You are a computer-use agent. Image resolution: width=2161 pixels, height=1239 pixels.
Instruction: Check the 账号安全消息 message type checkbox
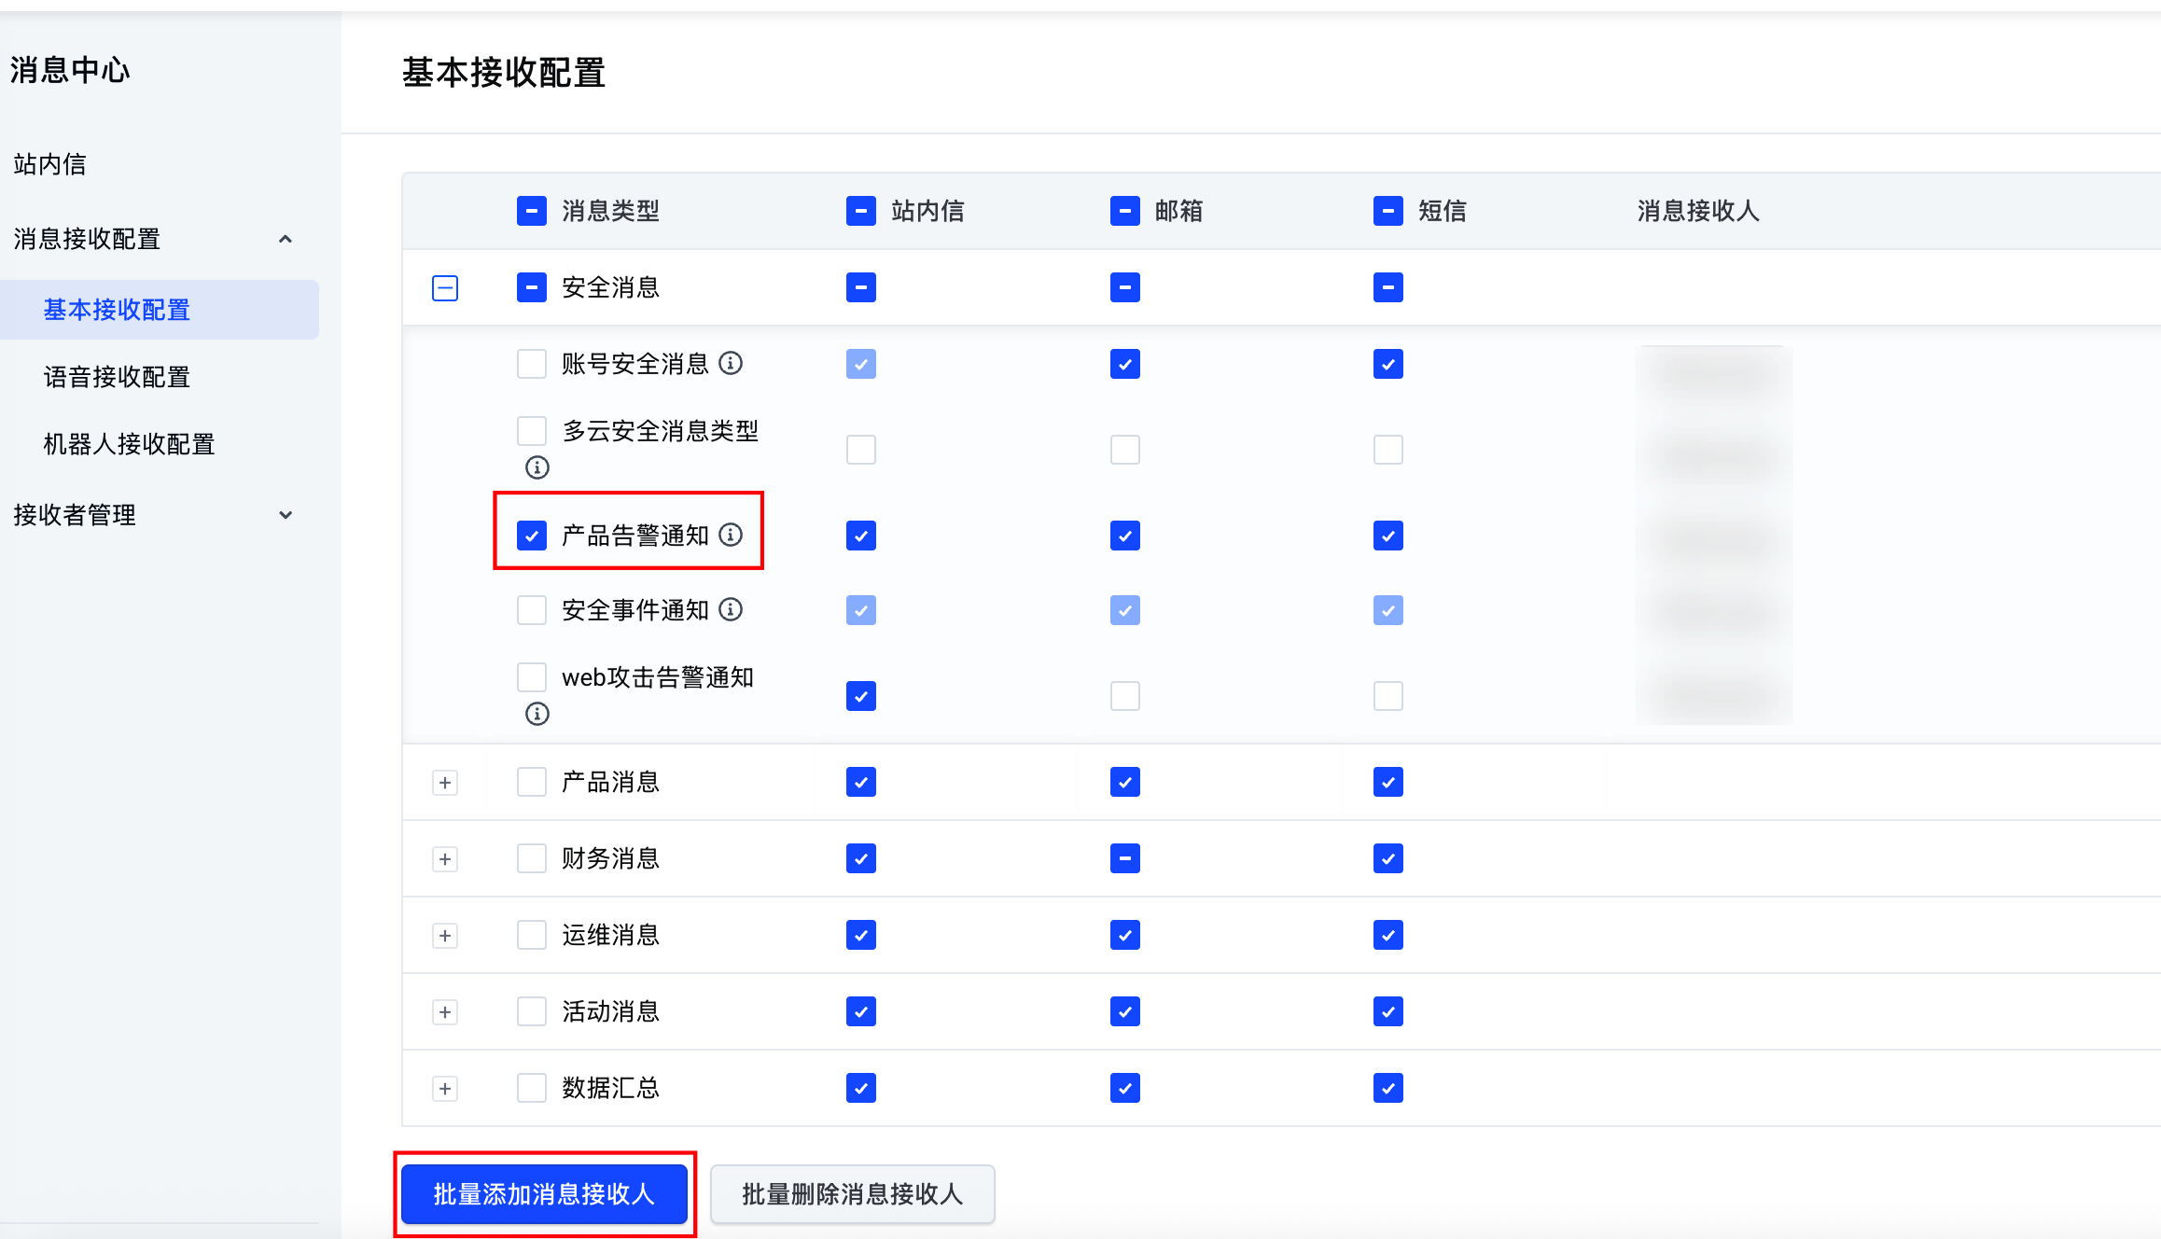point(532,364)
